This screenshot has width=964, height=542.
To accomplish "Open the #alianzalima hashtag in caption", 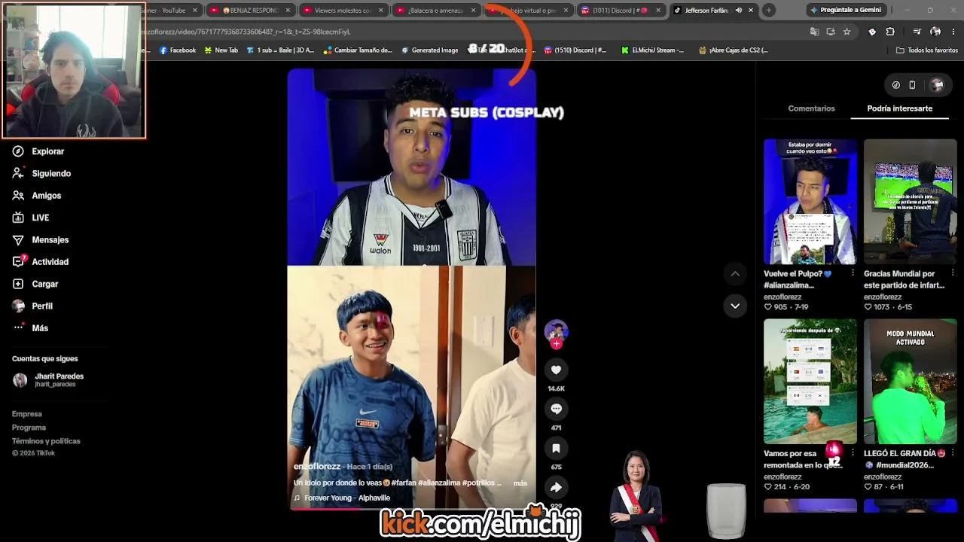I will tap(439, 483).
